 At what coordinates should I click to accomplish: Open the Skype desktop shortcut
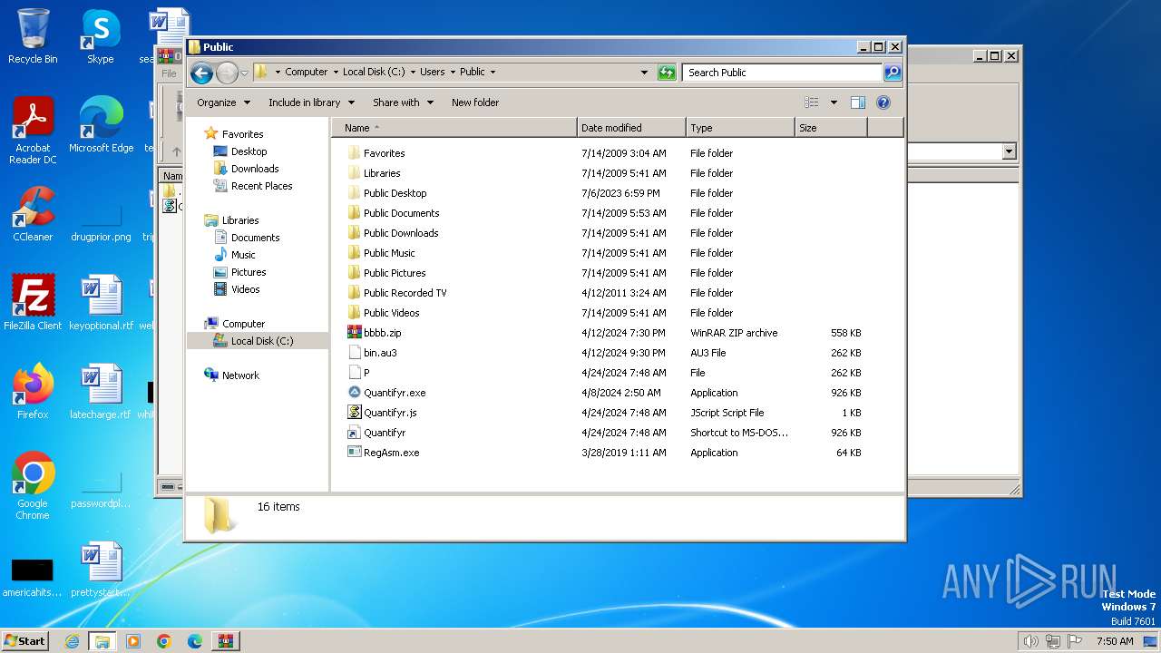100,36
